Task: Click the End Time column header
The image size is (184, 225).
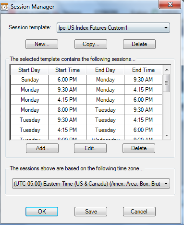Action: click(x=143, y=70)
